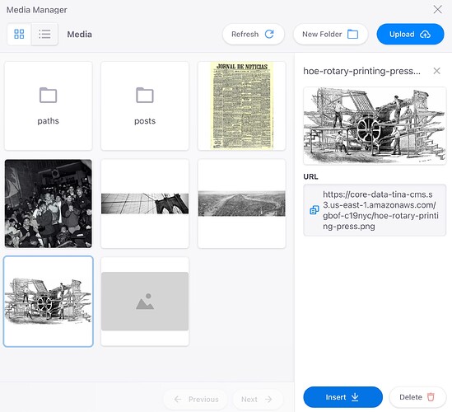Insert the selected image

pos(342,397)
